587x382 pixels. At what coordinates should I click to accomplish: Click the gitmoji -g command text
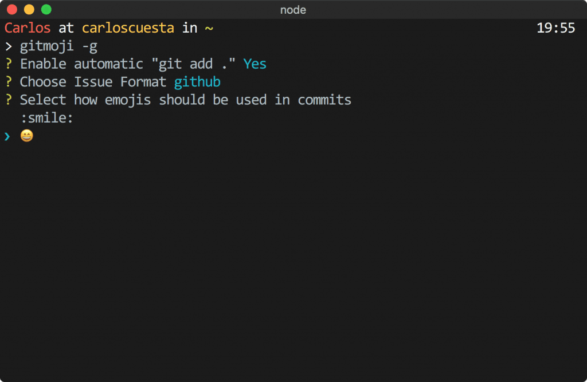click(x=59, y=46)
